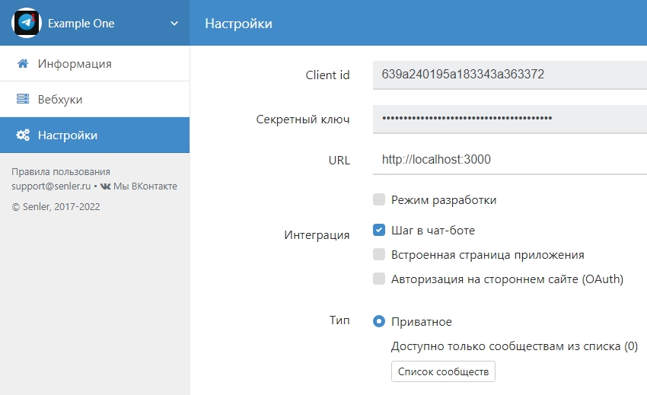Click the Список сообществ button

coord(443,371)
